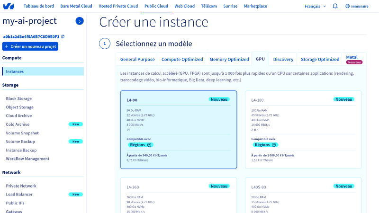This screenshot has height=213, width=379.
Task: Open Cold Archive in sidebar
Action: pos(18,124)
